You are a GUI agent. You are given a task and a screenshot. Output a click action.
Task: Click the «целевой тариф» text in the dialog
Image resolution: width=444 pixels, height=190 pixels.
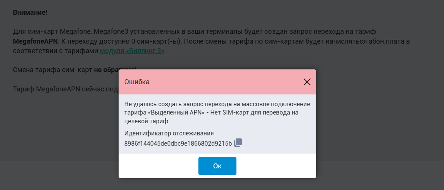(146, 121)
